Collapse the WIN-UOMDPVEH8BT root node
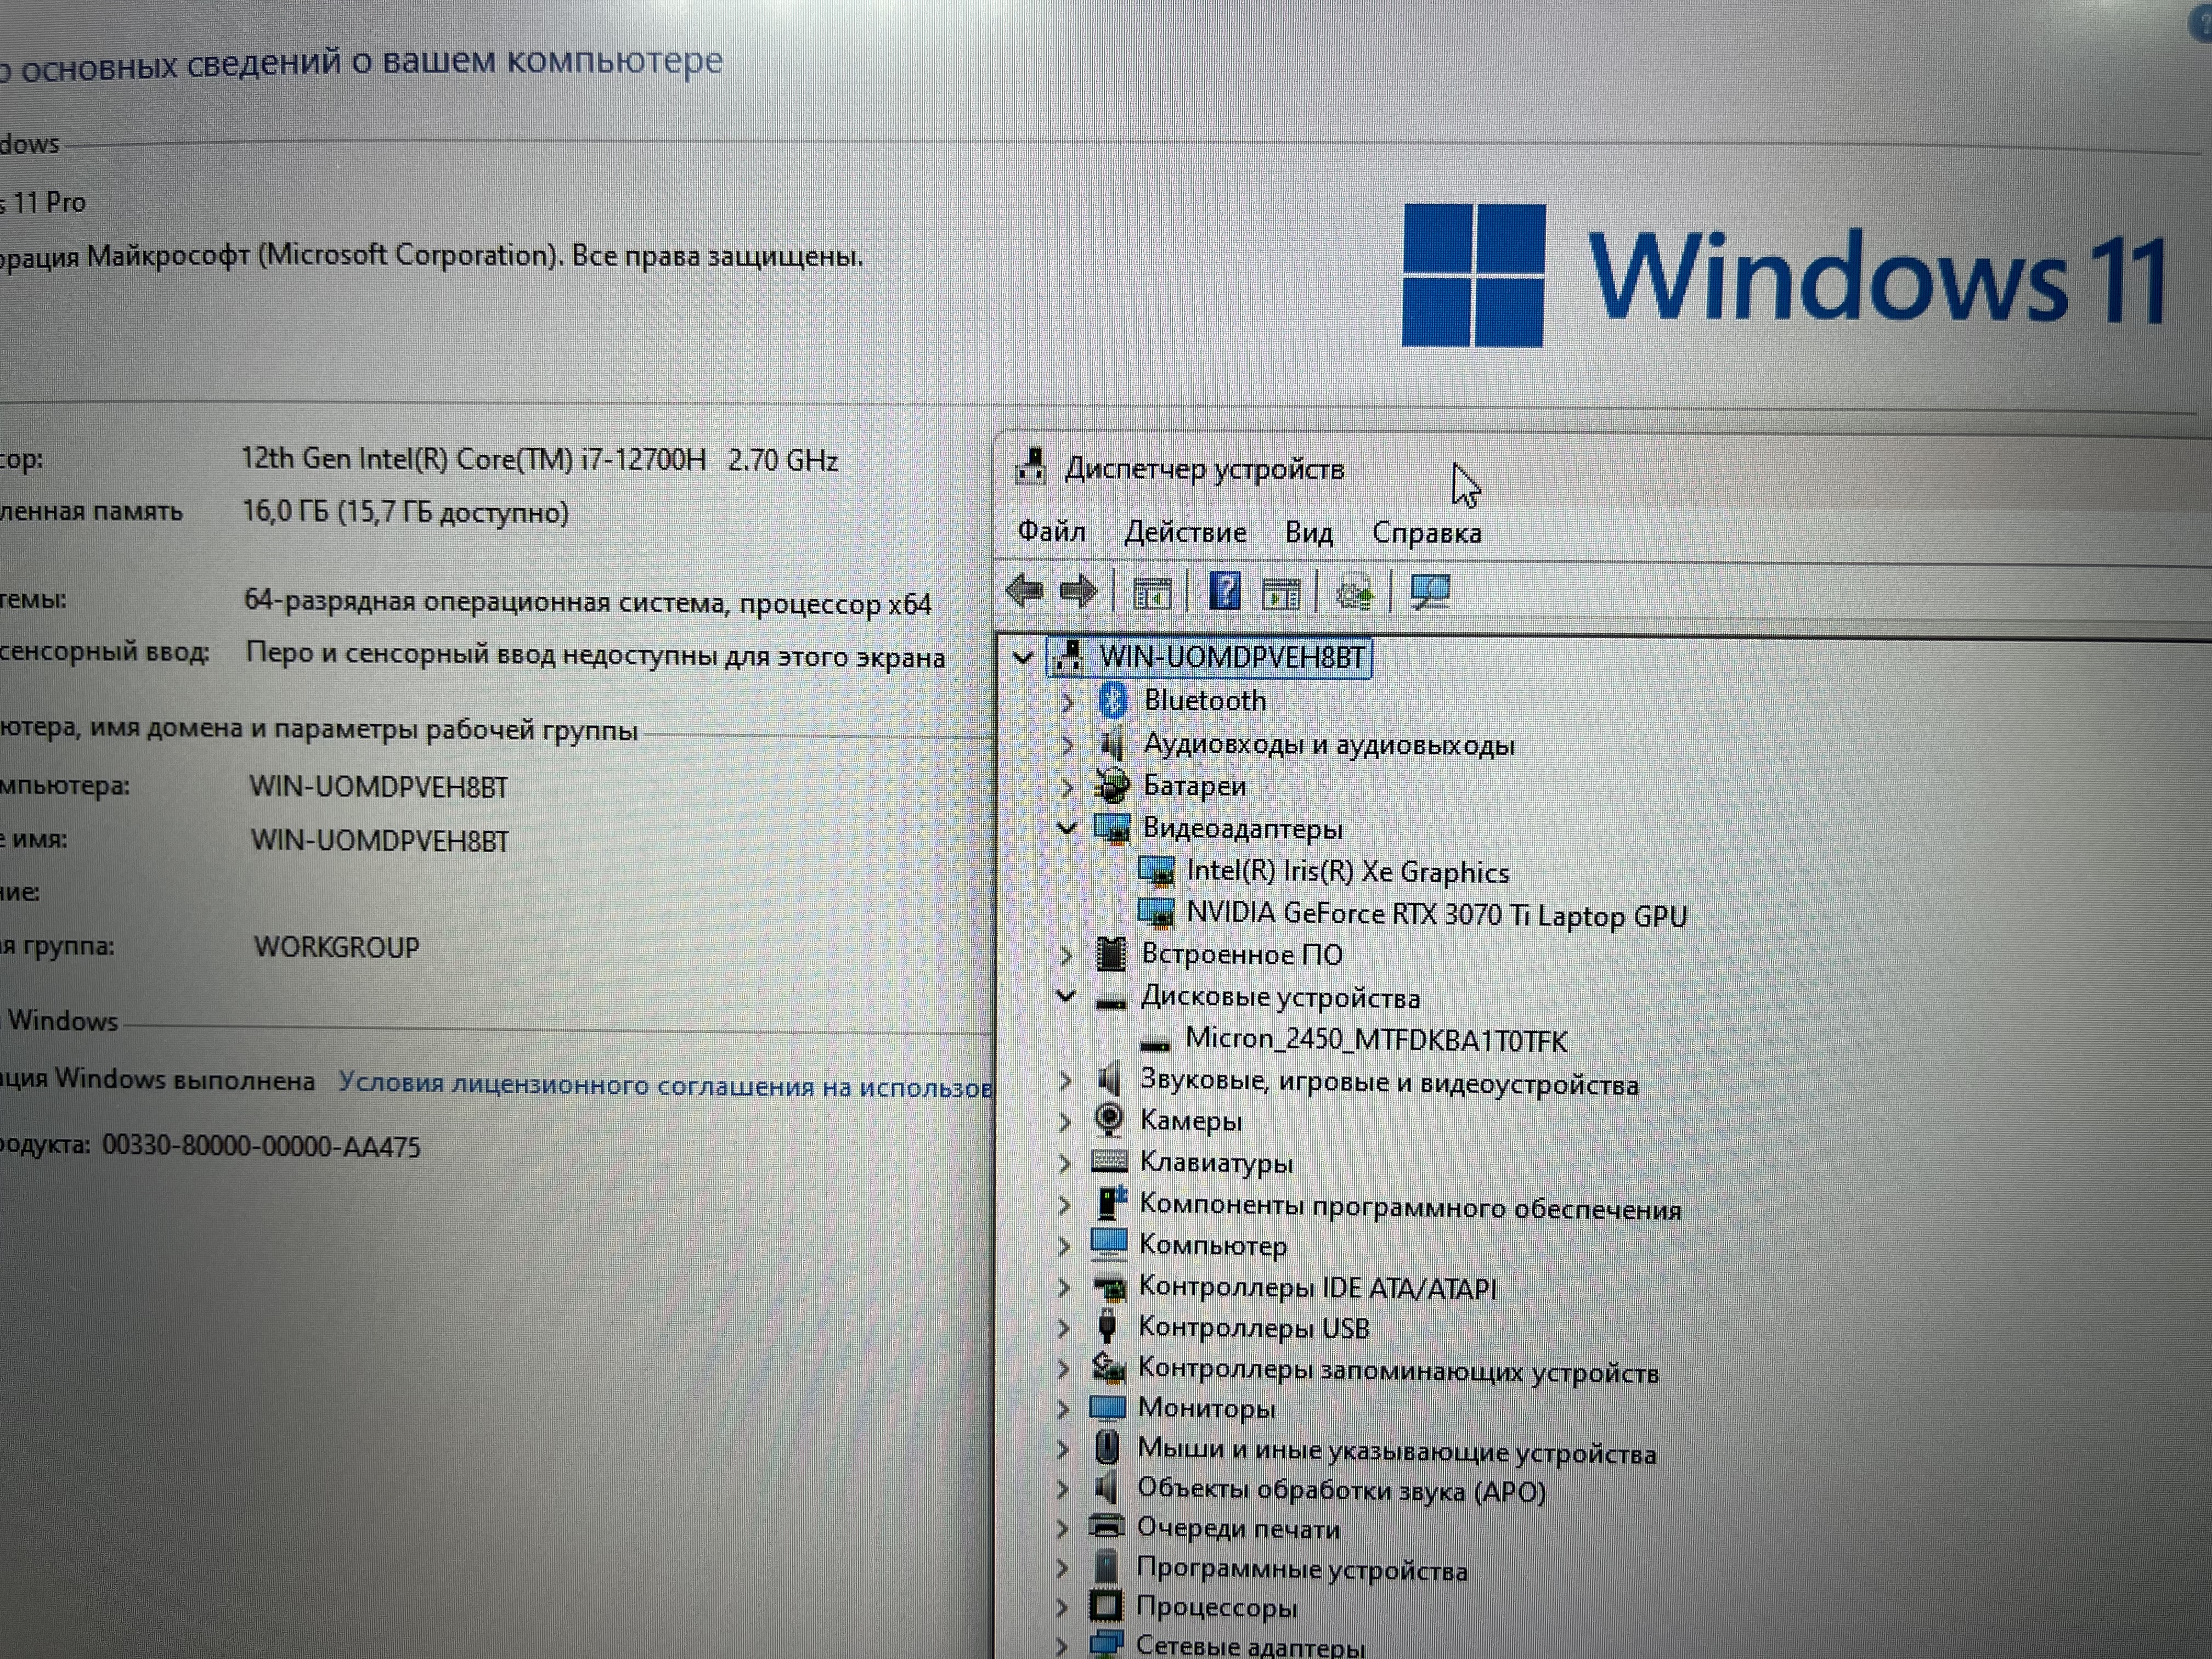The height and width of the screenshot is (1659, 2212). click(x=1022, y=657)
